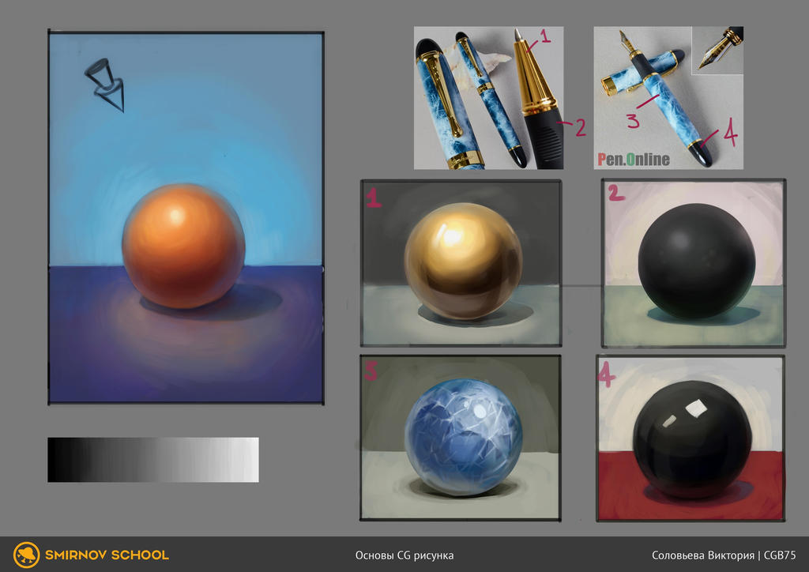
Task: Click the Pen.Online label
Action: (x=634, y=160)
